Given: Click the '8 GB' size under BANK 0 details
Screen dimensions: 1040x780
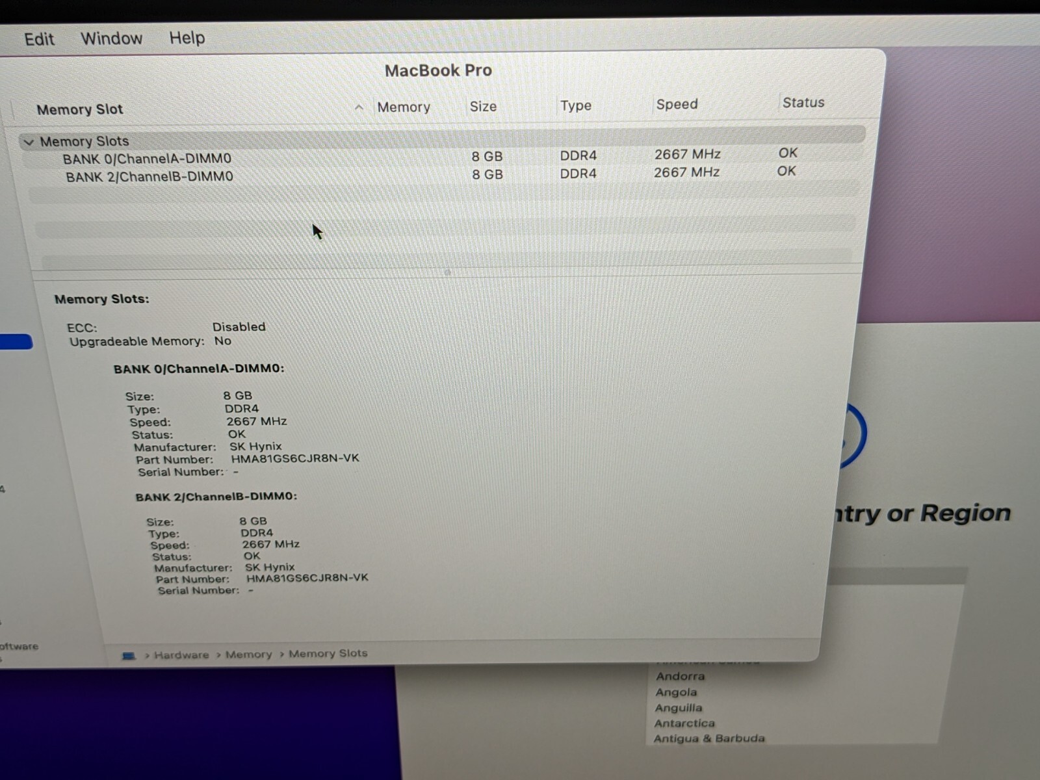Looking at the screenshot, I should tap(238, 395).
